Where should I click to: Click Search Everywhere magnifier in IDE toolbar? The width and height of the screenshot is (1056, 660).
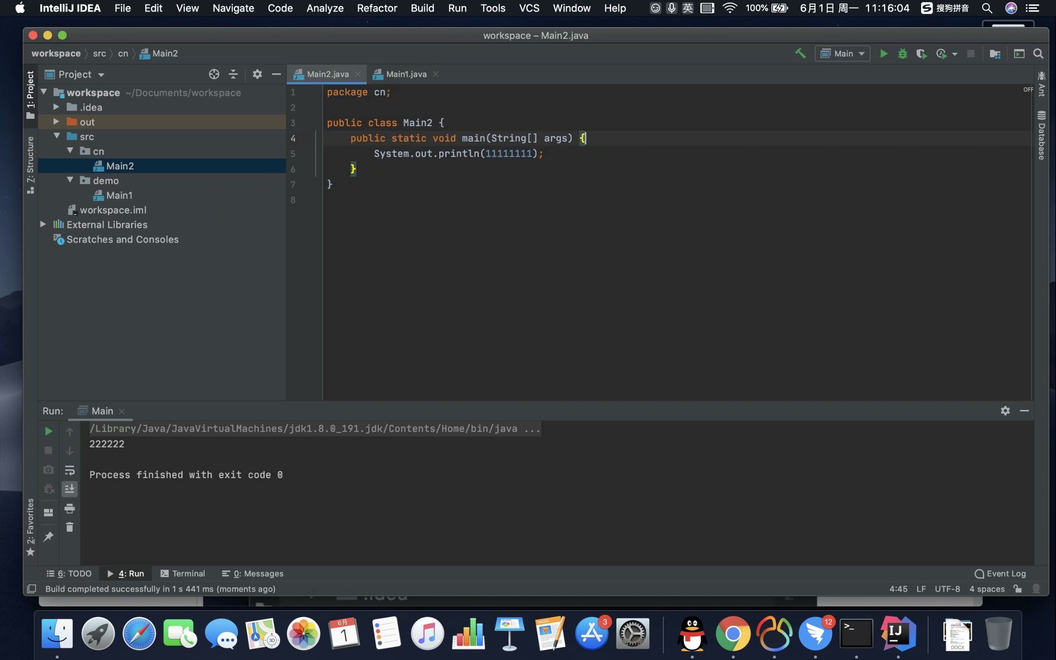1038,54
